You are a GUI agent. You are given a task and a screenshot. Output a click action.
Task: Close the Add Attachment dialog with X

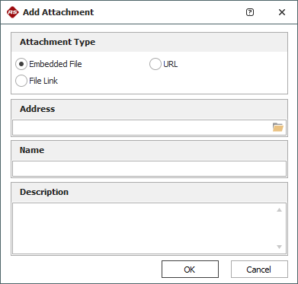(x=282, y=12)
